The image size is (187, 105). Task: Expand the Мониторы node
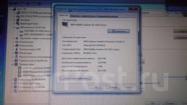pos(13,53)
